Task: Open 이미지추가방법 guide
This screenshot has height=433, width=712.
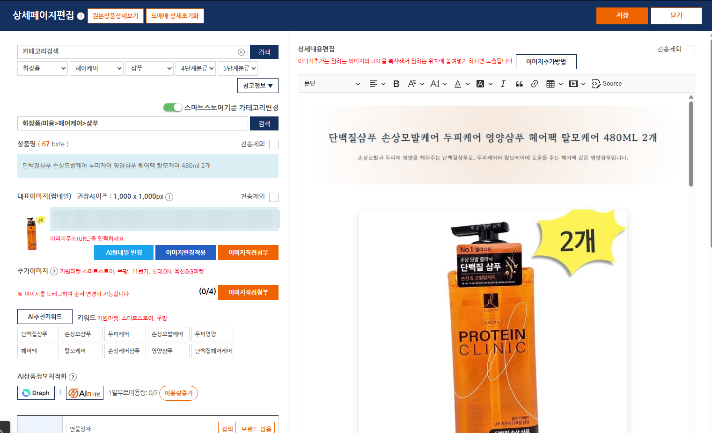Action: [546, 62]
